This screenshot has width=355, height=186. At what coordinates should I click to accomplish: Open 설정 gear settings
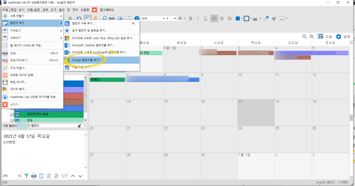click(343, 36)
